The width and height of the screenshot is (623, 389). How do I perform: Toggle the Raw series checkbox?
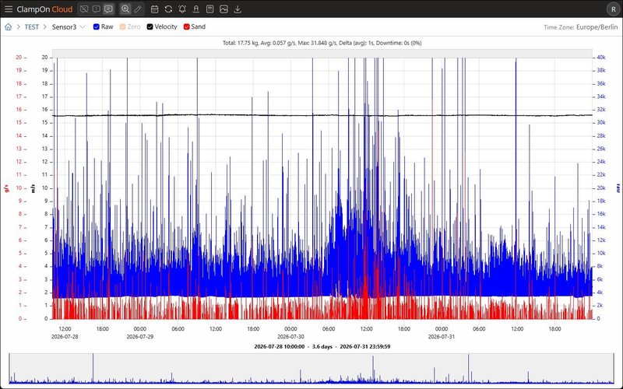[96, 26]
